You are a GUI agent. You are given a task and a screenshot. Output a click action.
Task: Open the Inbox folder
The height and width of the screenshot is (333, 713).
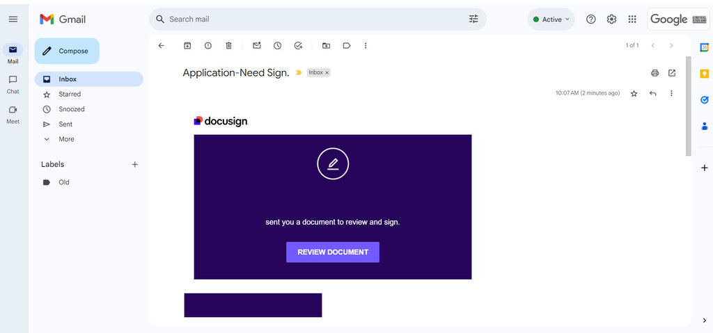point(88,79)
